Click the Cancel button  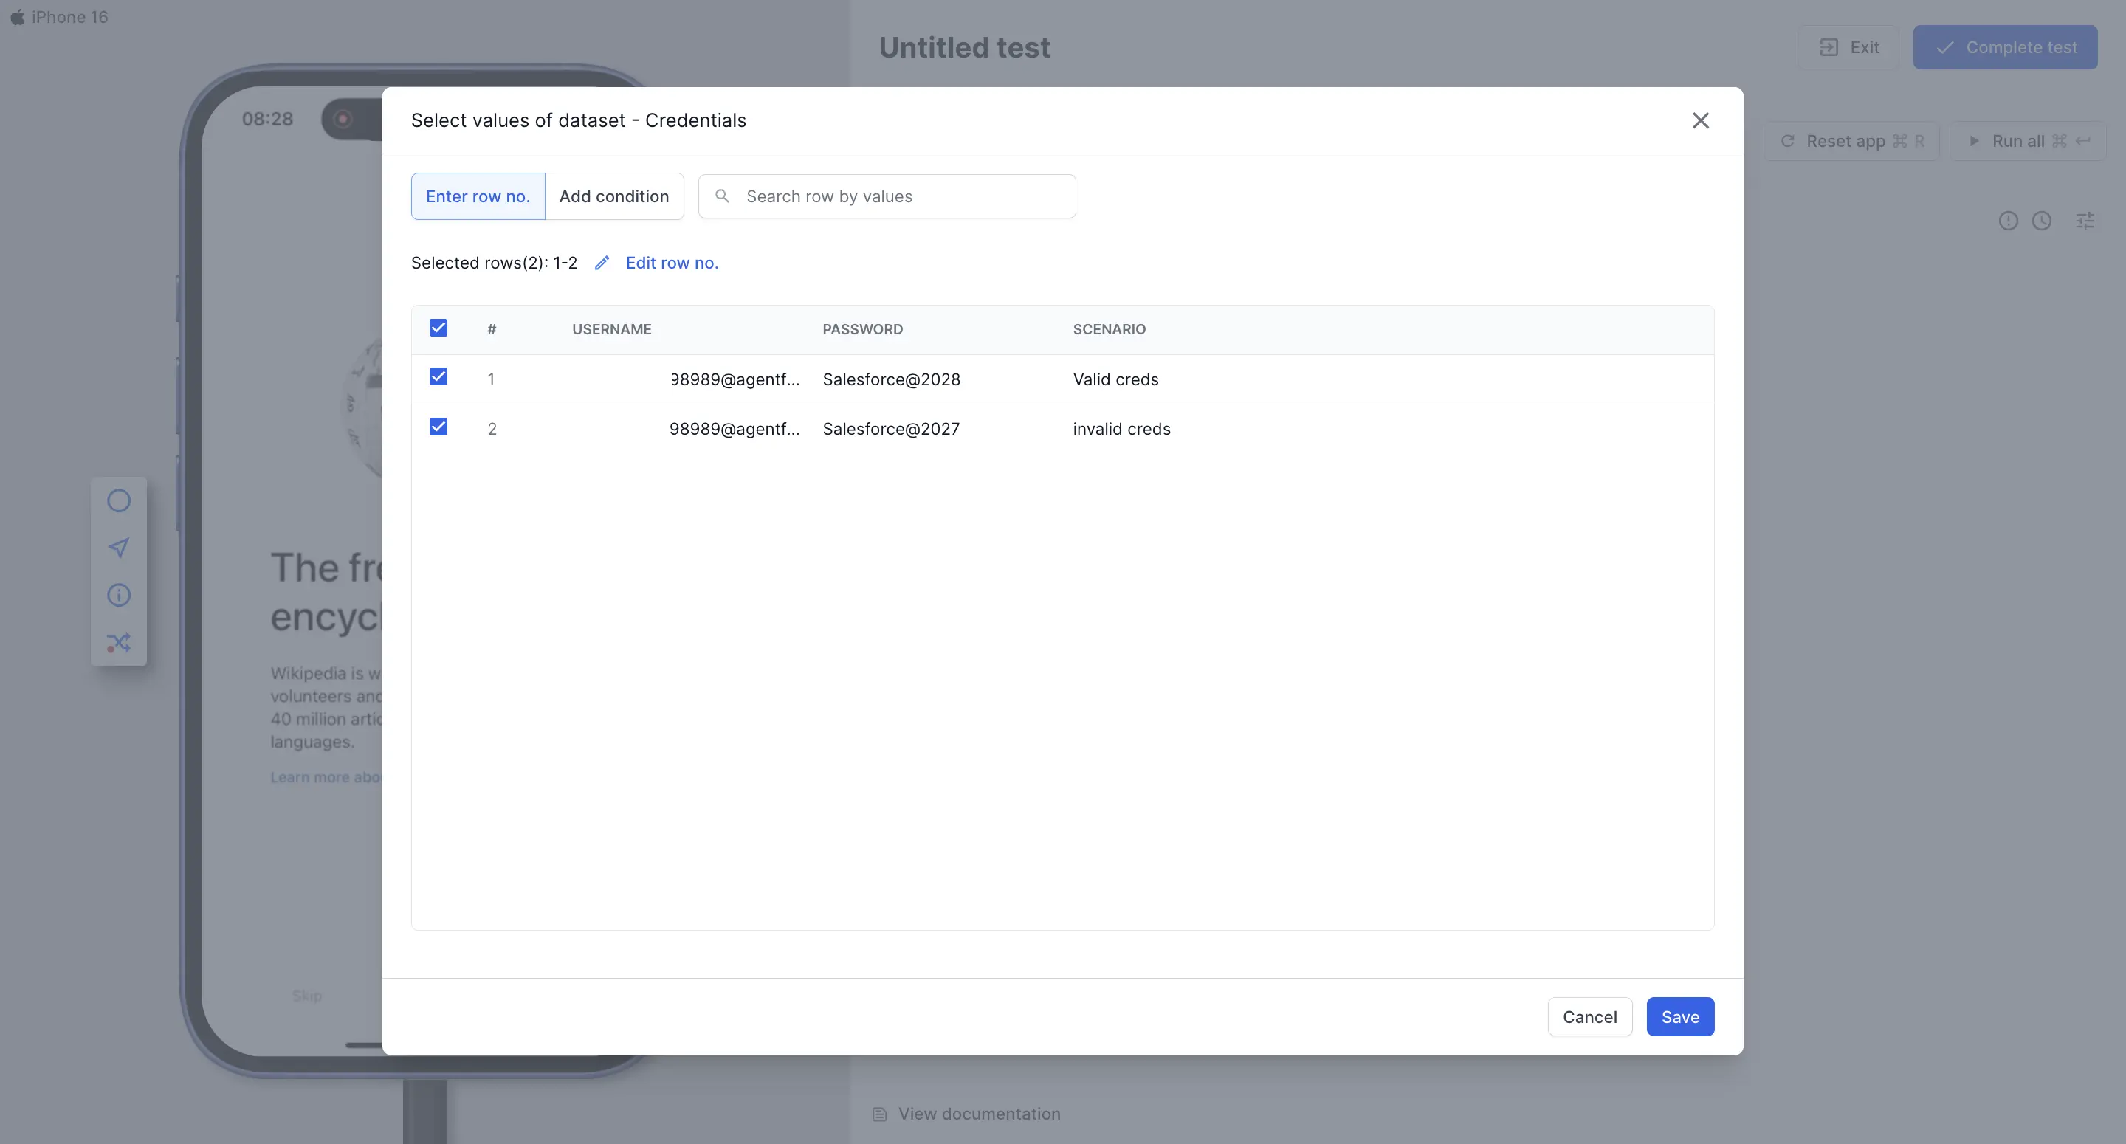1589,1017
